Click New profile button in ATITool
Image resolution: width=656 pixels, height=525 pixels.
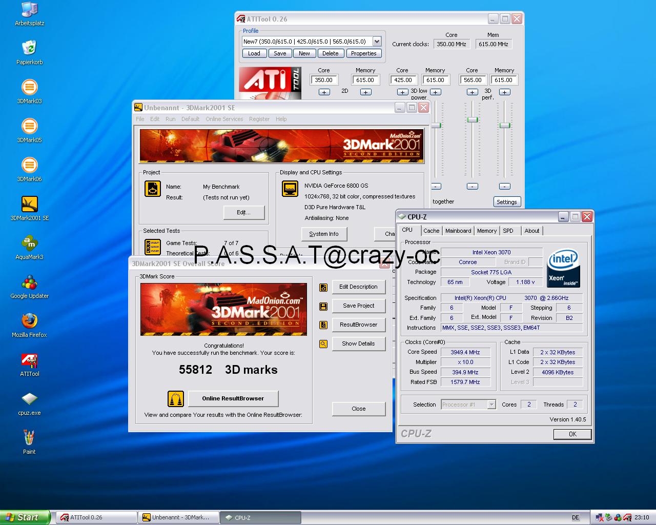click(x=304, y=53)
